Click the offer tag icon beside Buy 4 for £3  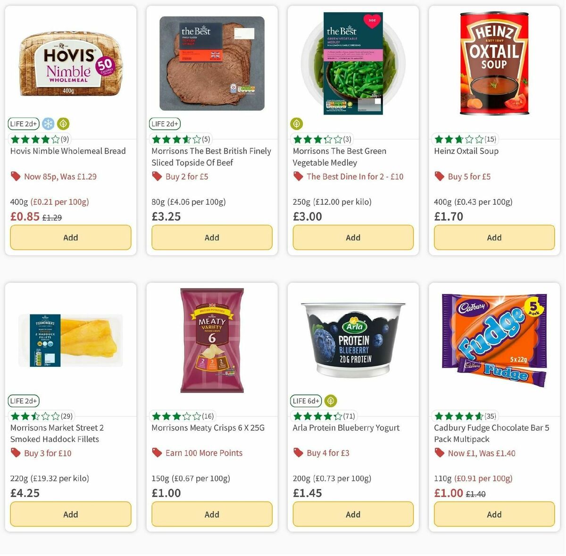point(298,453)
